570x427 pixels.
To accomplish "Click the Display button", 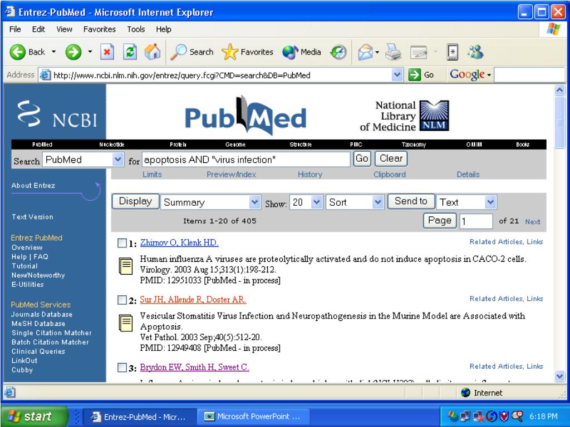I will pyautogui.click(x=135, y=201).
